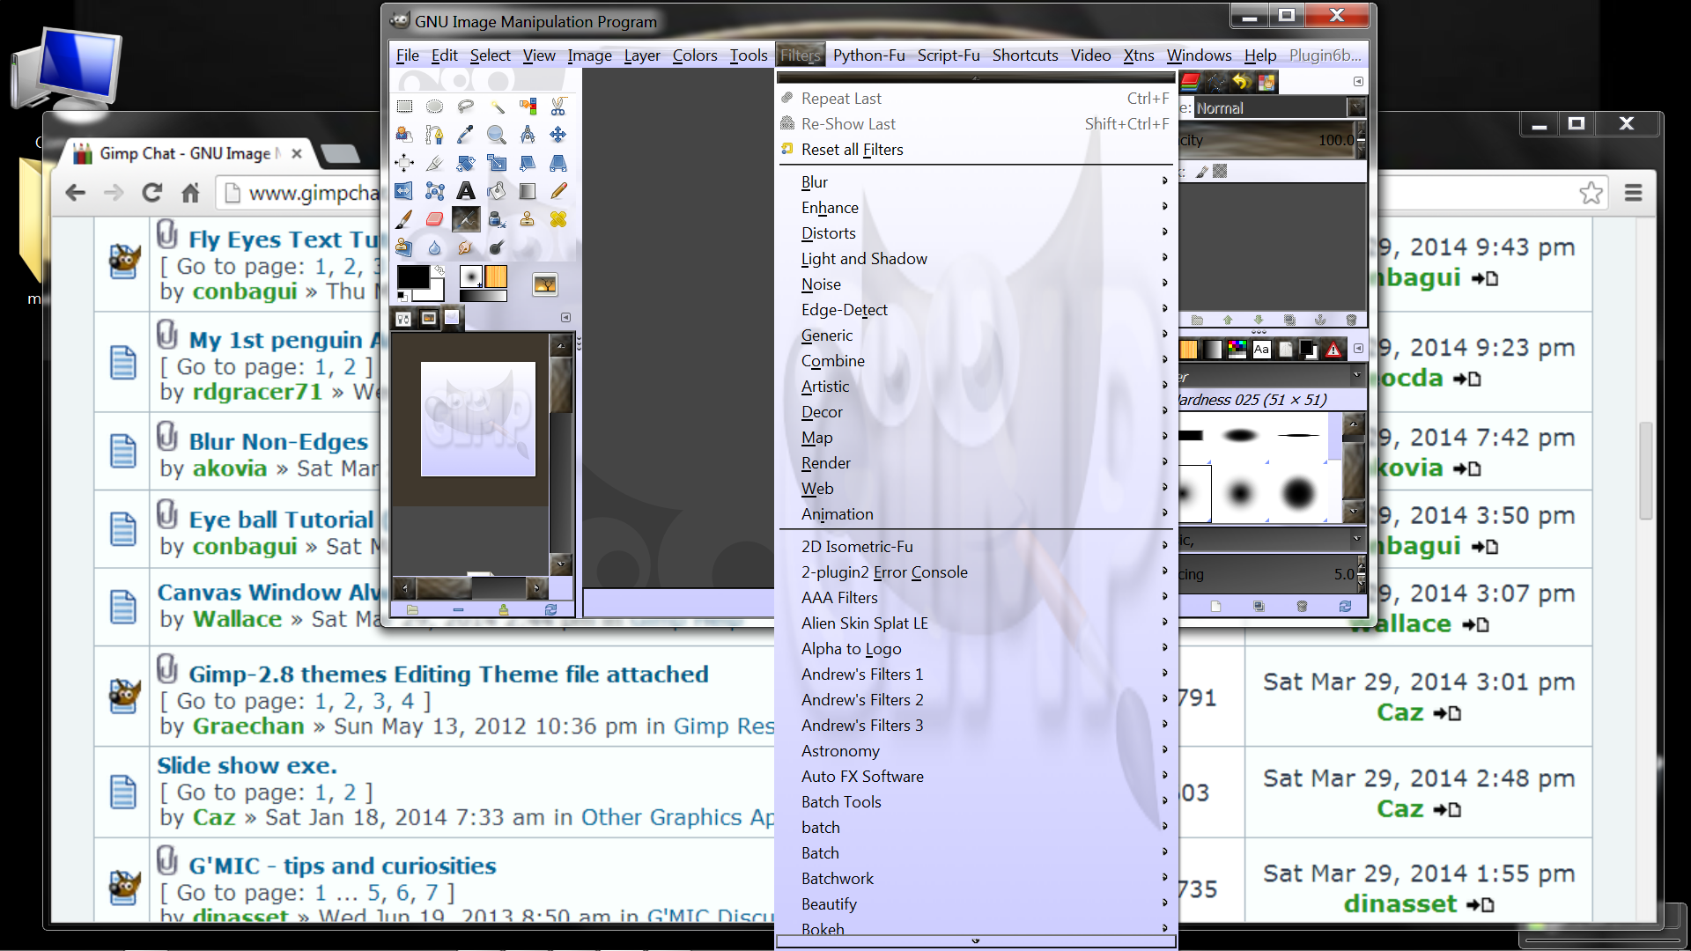Screen dimensions: 1691x951
Task: Select the Zoom magnifier tool
Action: [x=497, y=135]
